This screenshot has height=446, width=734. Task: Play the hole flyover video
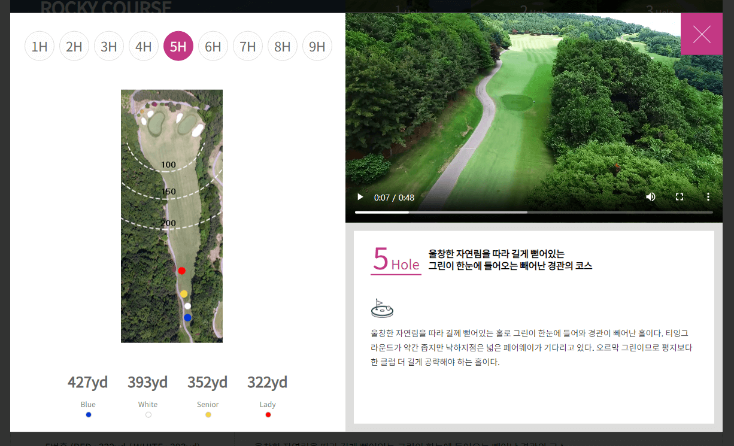click(359, 196)
